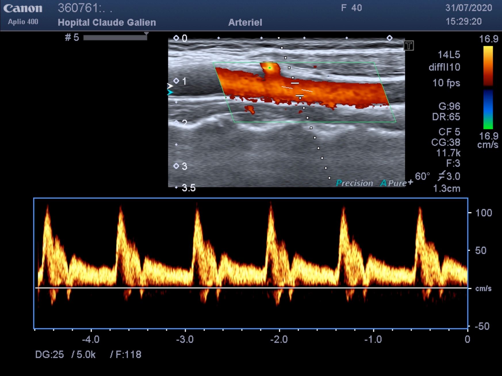Click the Aplio 400 model label
The width and height of the screenshot is (502, 376).
coord(23,22)
